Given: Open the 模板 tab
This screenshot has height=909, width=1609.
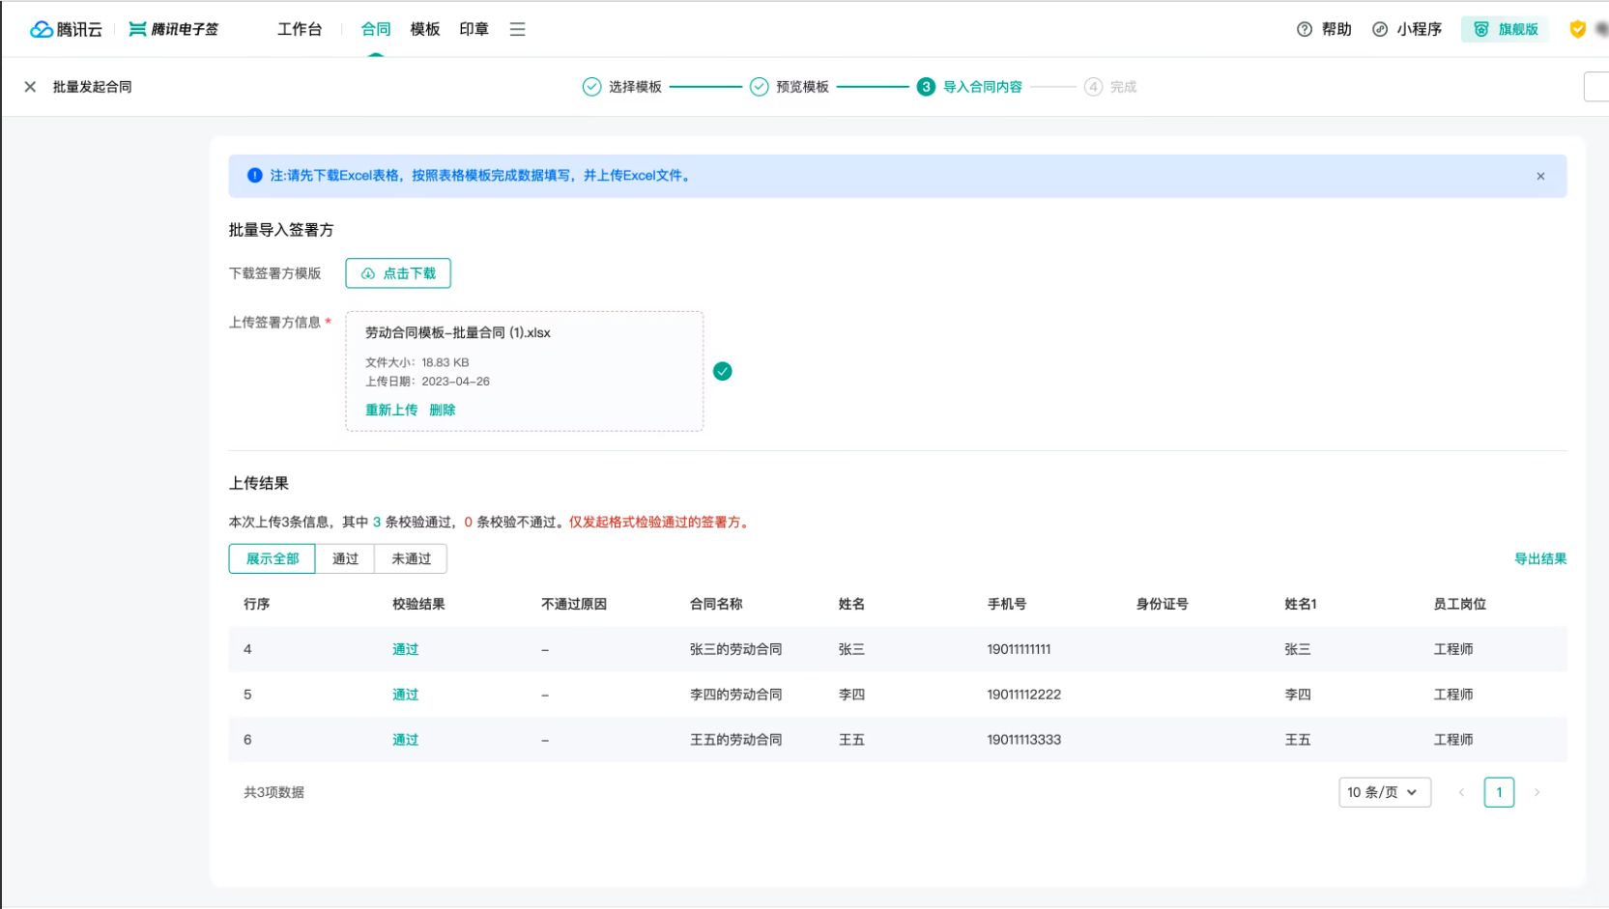Looking at the screenshot, I should [x=425, y=29].
